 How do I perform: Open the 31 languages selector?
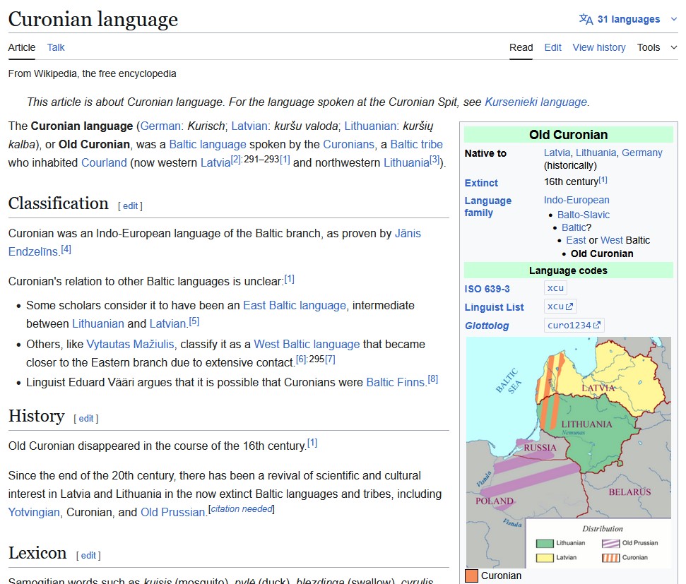click(628, 19)
